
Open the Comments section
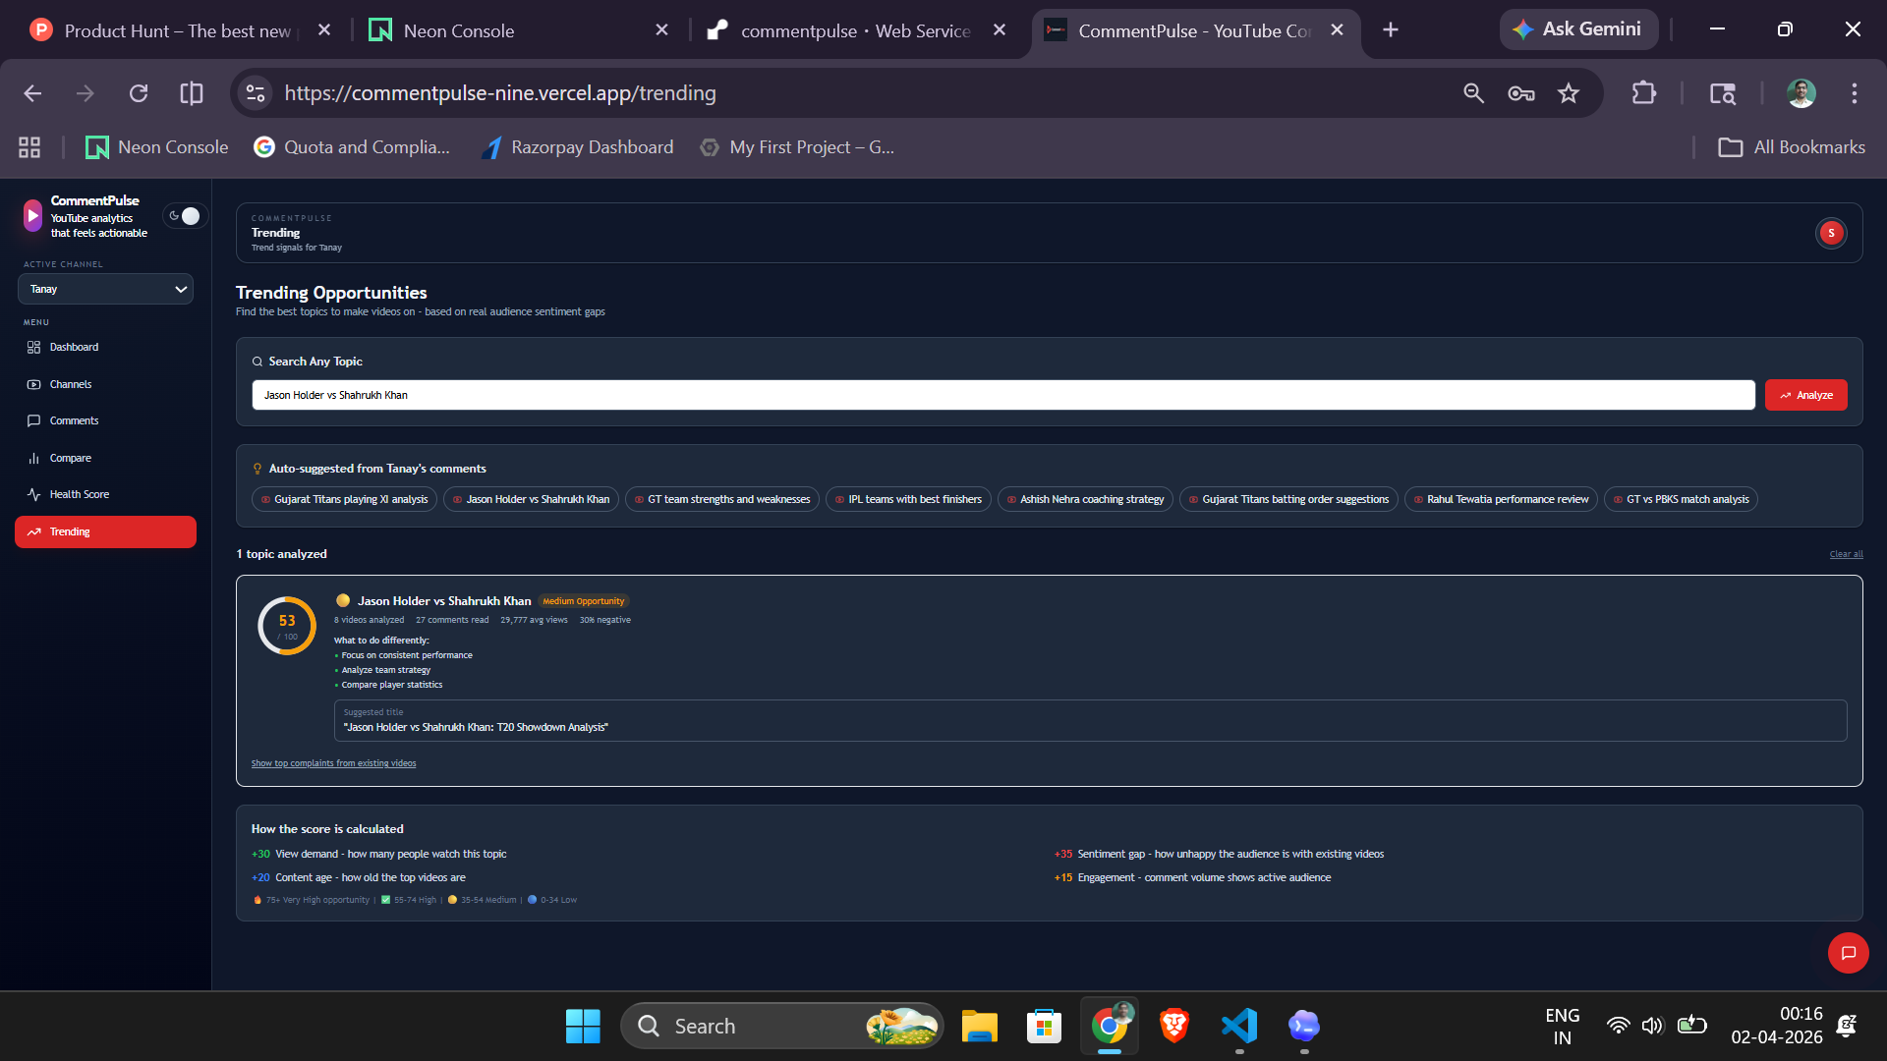[74, 420]
